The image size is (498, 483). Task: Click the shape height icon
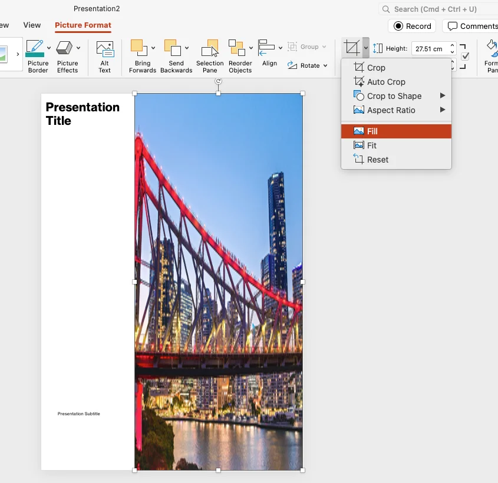(x=378, y=48)
